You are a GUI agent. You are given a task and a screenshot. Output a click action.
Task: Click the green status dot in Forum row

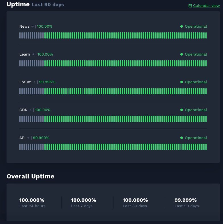181,82
